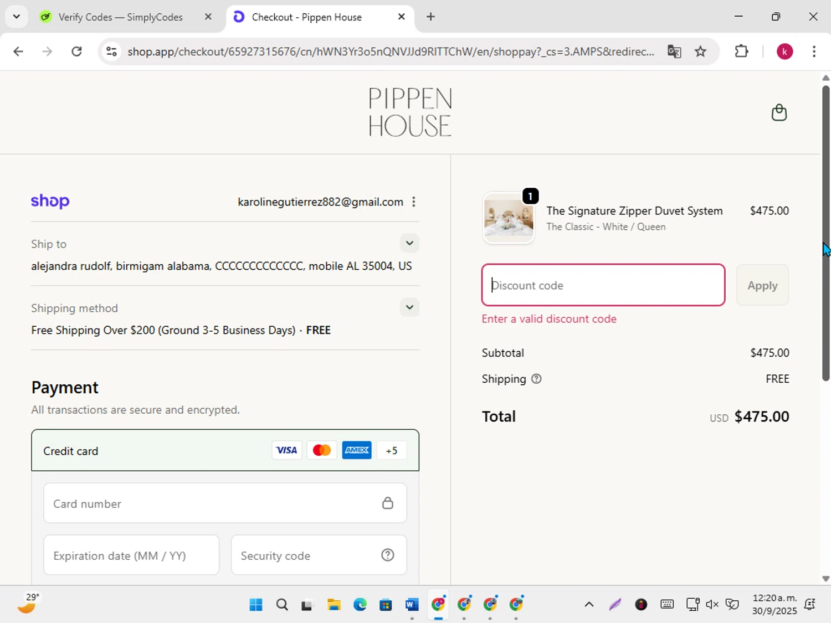This screenshot has height=623, width=831.
Task: Focus the Security code field
Action: pyautogui.click(x=319, y=555)
